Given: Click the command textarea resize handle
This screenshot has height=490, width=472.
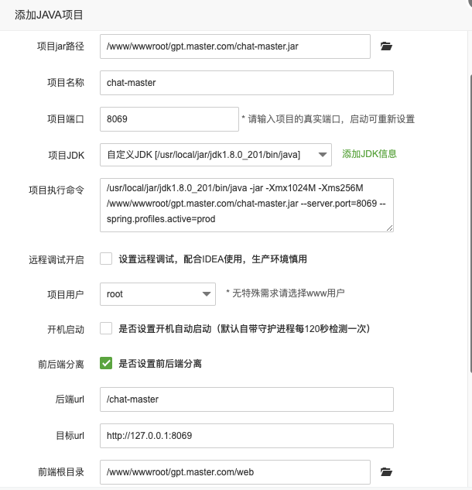Looking at the screenshot, I should point(389,228).
